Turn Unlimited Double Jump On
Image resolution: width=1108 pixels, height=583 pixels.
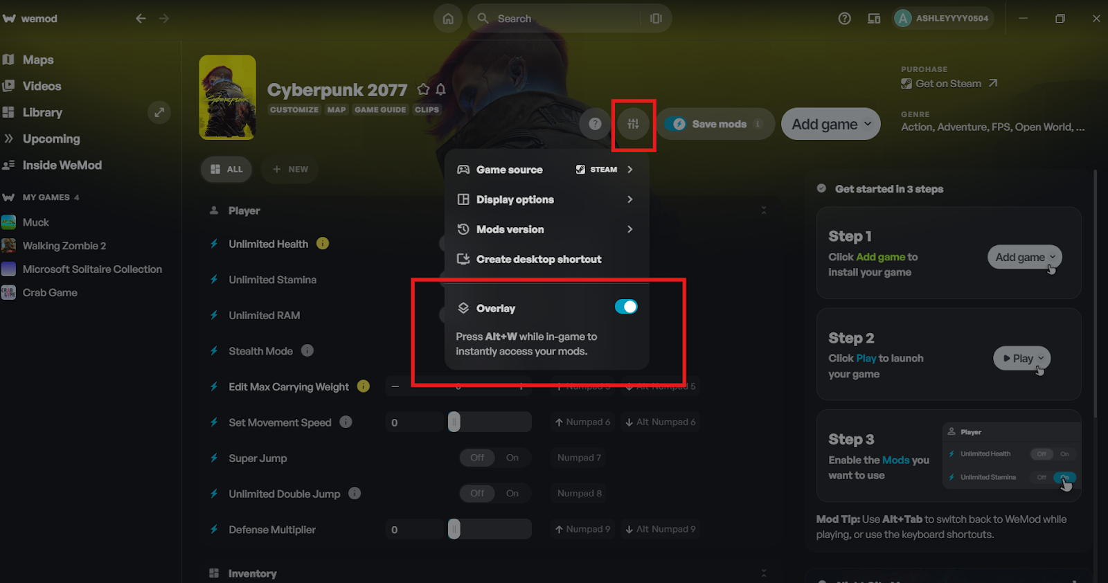[512, 493]
